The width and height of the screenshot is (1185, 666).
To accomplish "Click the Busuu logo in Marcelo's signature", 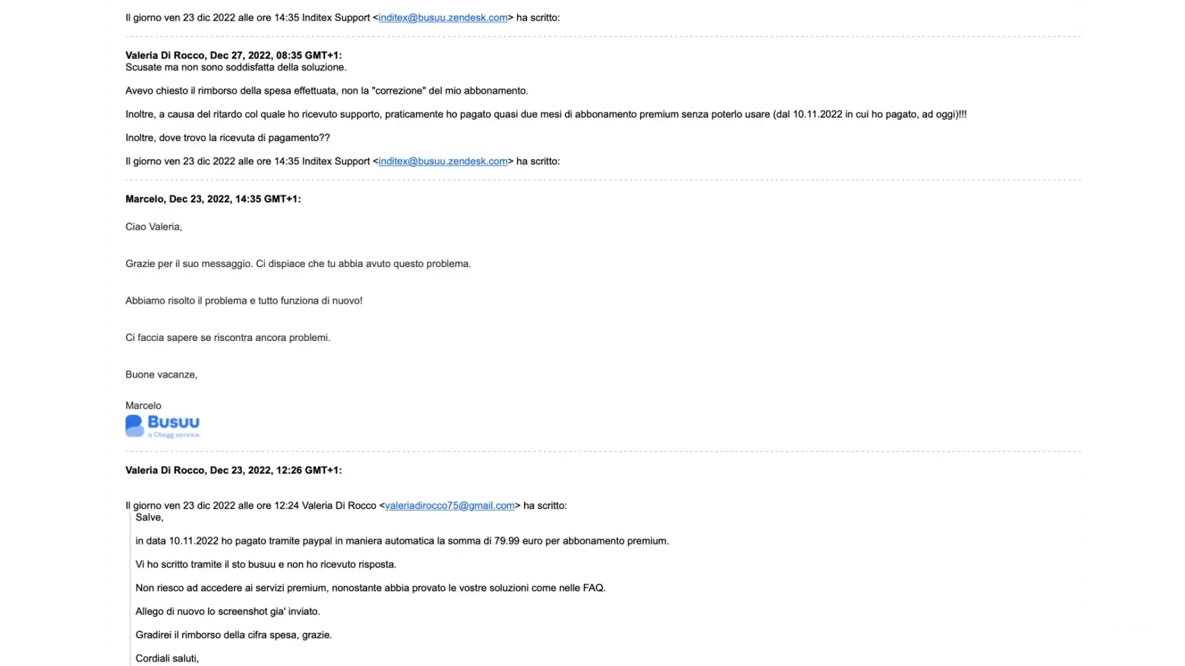I will [x=163, y=426].
